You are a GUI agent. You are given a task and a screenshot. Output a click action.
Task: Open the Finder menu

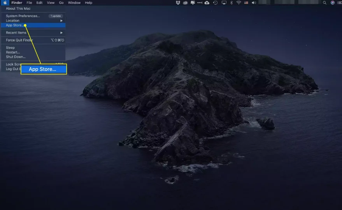click(17, 3)
